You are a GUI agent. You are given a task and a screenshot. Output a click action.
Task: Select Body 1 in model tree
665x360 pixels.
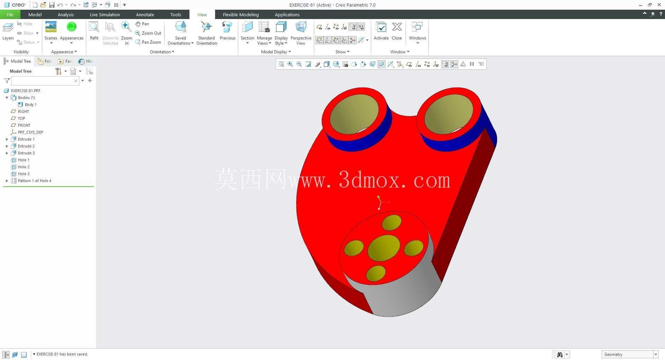tap(30, 105)
